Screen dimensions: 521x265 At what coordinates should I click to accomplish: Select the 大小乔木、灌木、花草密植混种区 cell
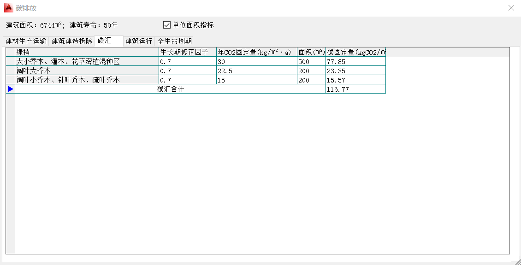coord(87,61)
